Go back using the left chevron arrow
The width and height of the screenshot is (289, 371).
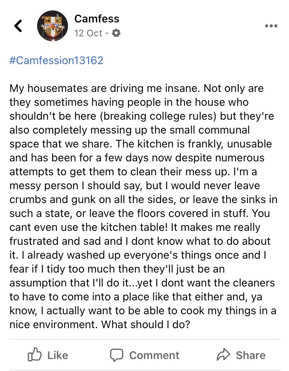pos(18,26)
